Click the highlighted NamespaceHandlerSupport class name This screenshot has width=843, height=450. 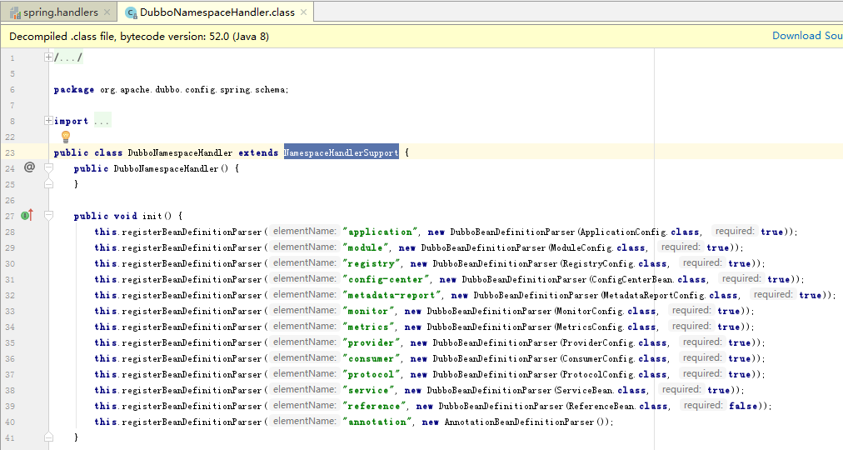pos(342,152)
